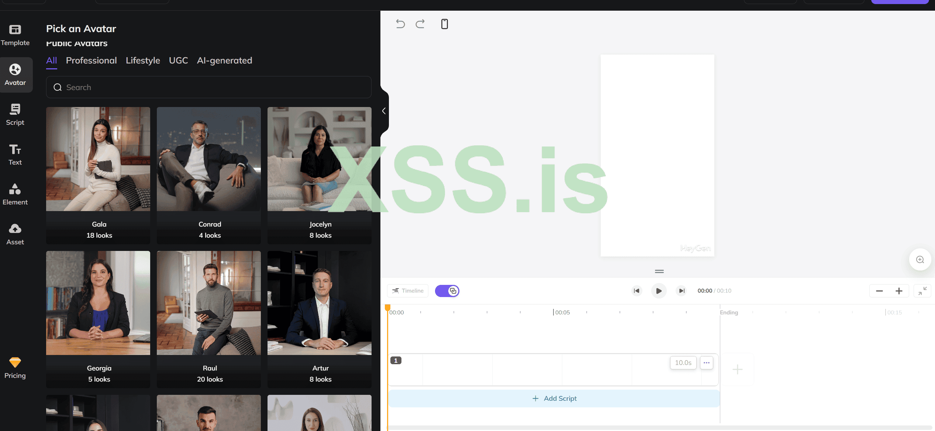935x431 pixels.
Task: Click the avatar Search input field
Action: click(x=208, y=87)
